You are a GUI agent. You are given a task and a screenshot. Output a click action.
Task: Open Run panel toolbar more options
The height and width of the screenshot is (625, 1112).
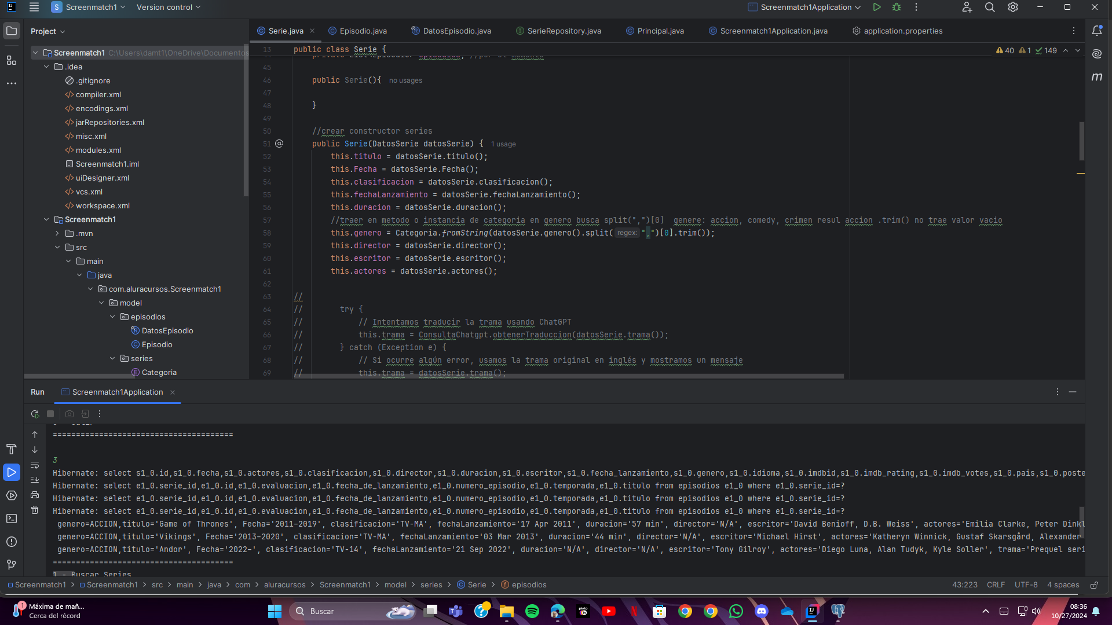pyautogui.click(x=100, y=414)
